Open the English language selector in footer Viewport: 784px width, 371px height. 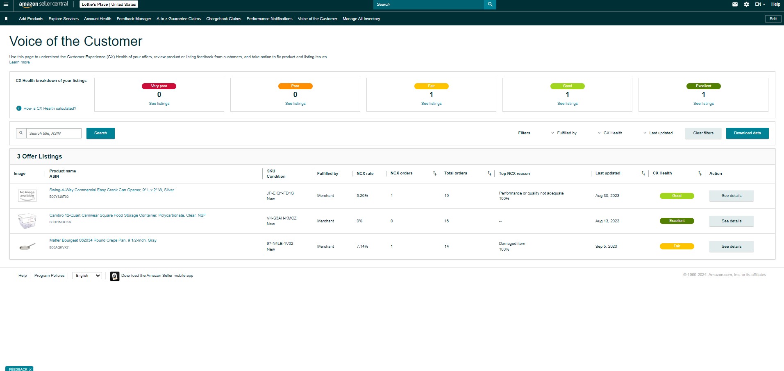tap(87, 276)
